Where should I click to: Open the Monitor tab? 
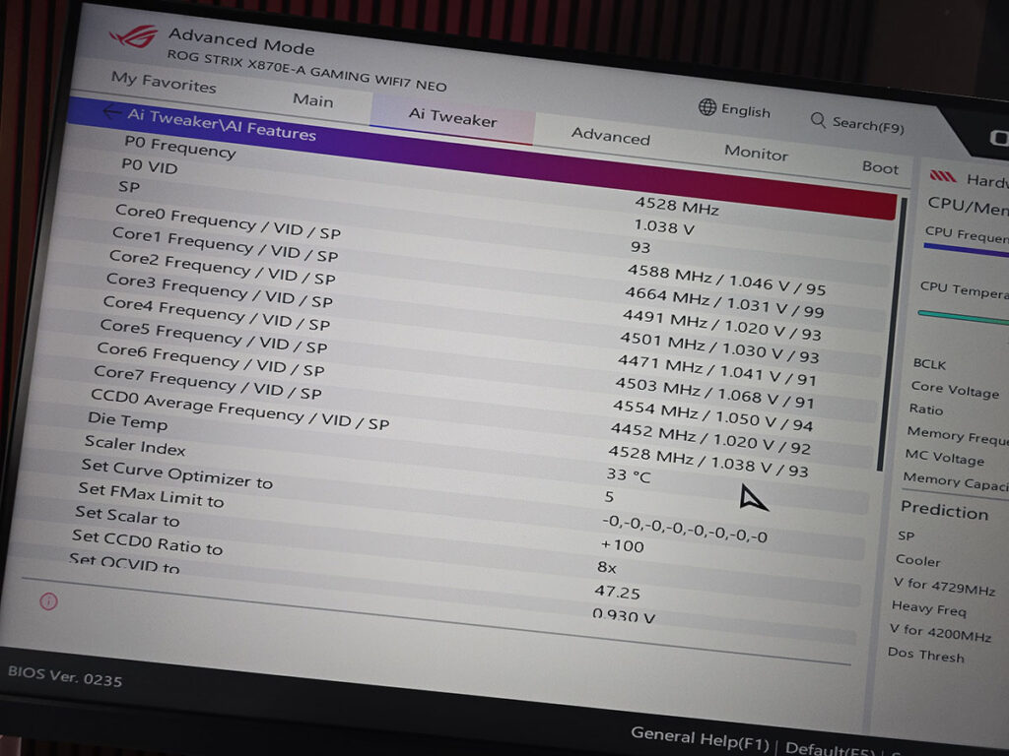click(756, 153)
